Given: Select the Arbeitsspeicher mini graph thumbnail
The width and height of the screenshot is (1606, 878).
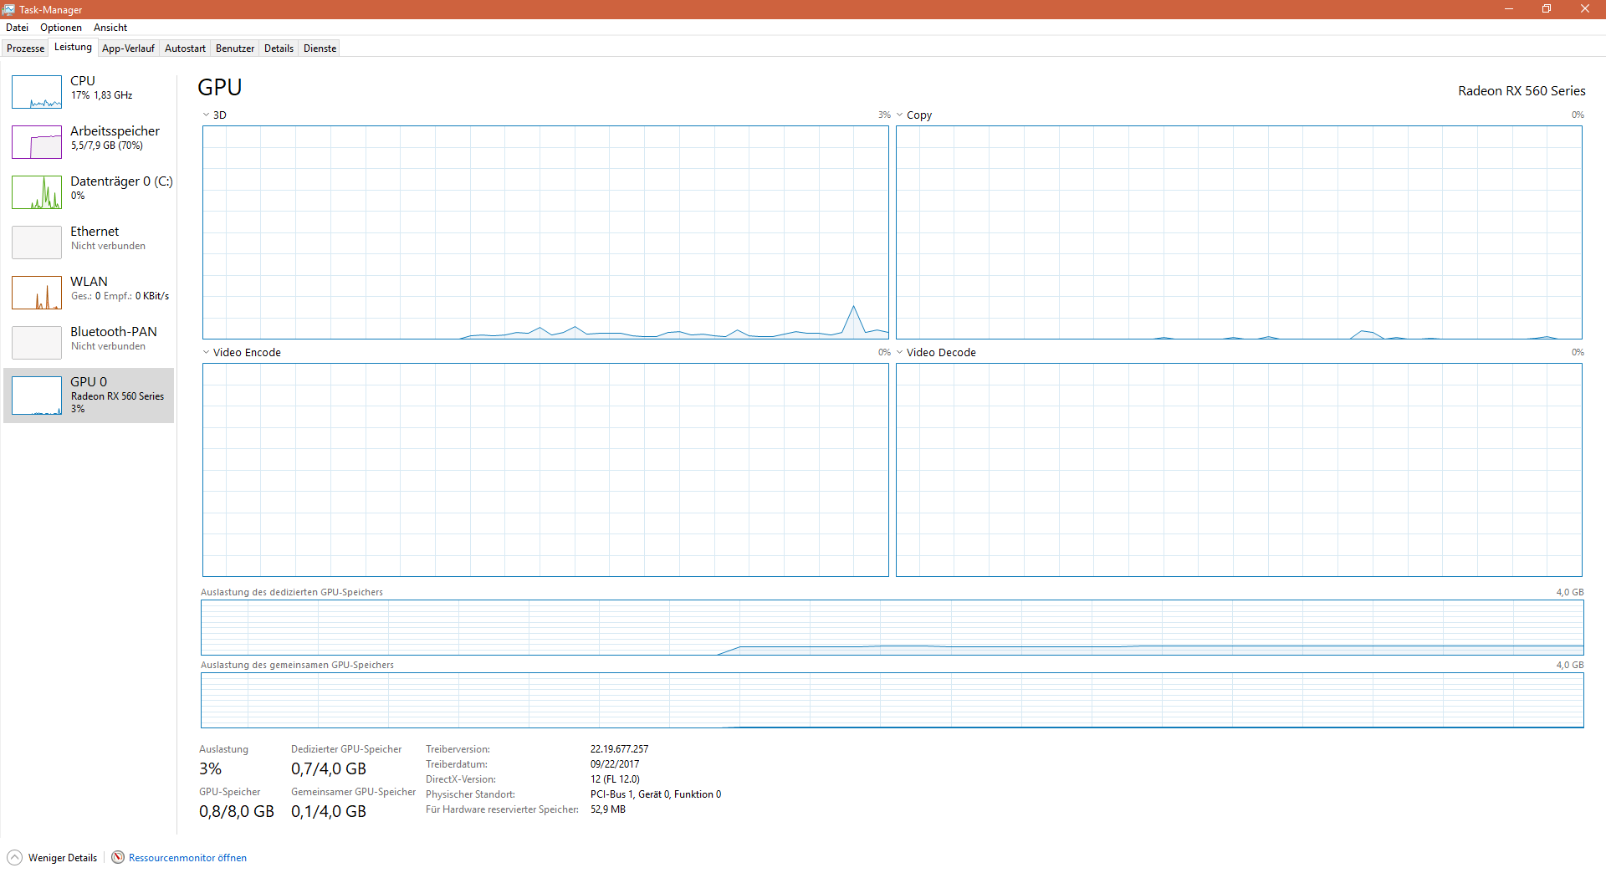Looking at the screenshot, I should click(37, 142).
